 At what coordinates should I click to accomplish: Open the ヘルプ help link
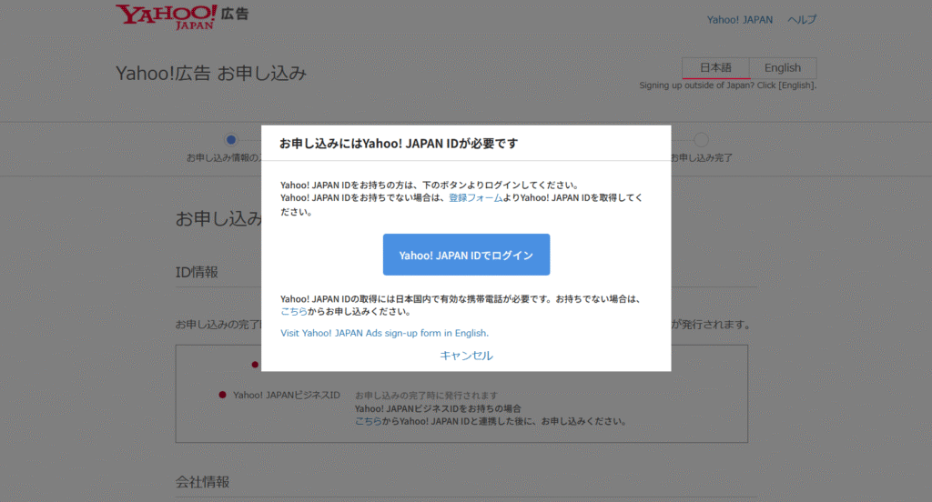802,20
